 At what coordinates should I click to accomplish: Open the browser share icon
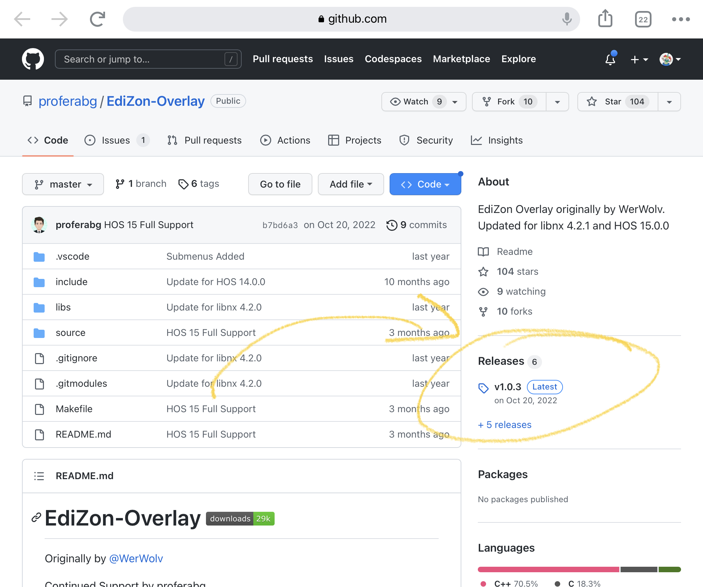[605, 18]
